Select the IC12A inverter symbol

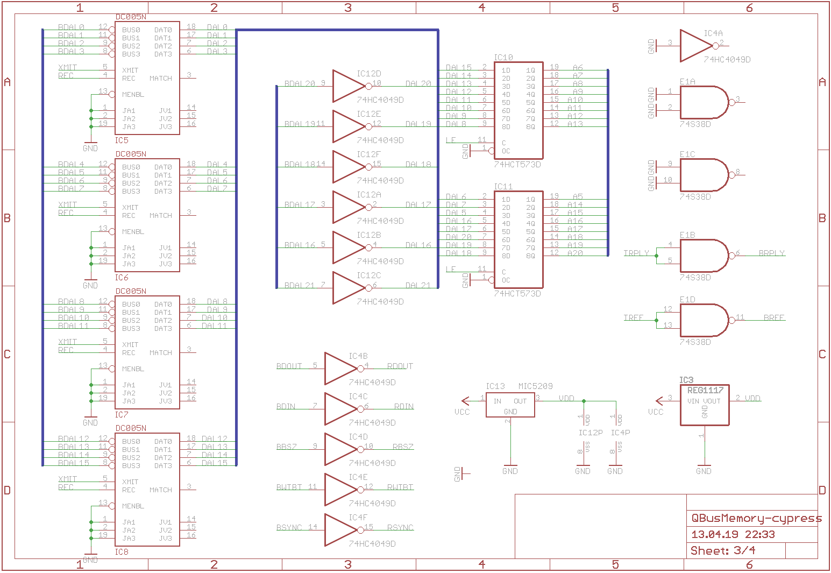pos(352,207)
